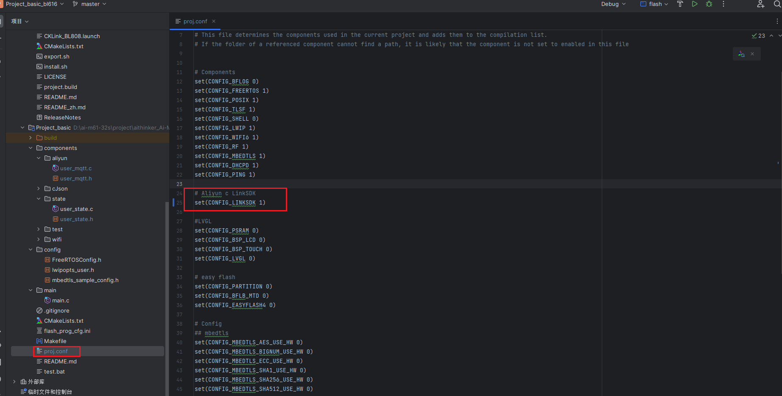Close the proj.conf editor tab
Image resolution: width=782 pixels, height=396 pixels.
tap(214, 21)
